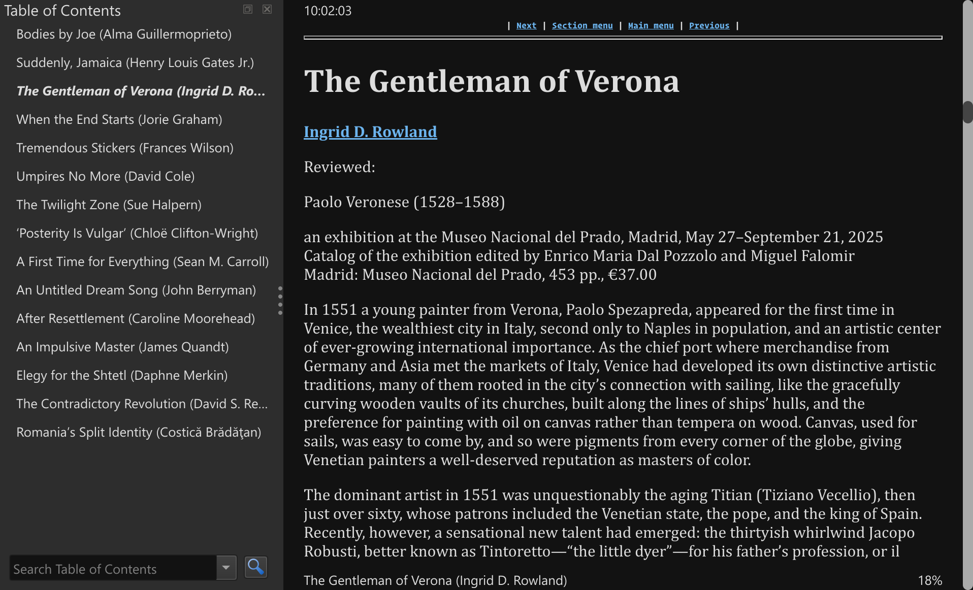Click the magnifier search icon

coord(255,567)
